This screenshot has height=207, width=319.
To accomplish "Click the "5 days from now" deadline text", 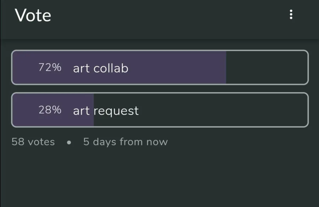I will pyautogui.click(x=125, y=142).
